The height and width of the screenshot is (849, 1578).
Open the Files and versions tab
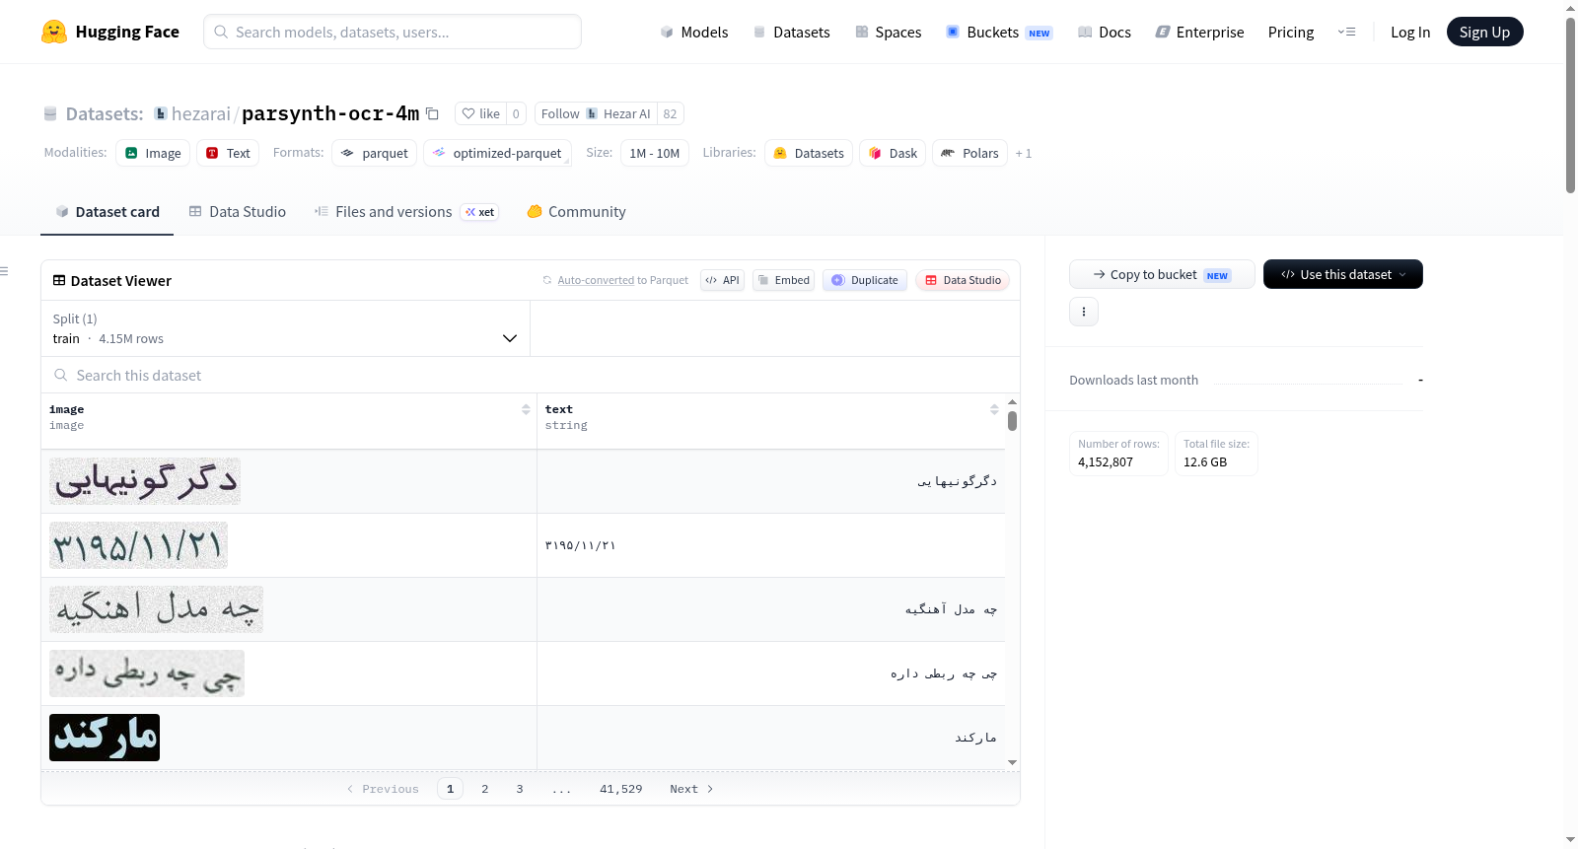point(405,211)
